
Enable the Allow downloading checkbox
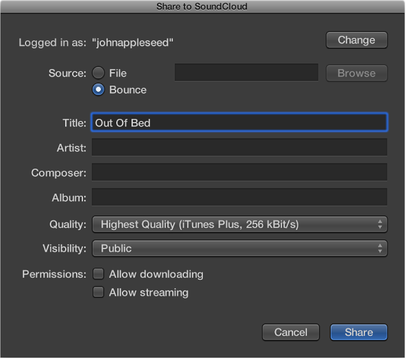click(x=98, y=274)
